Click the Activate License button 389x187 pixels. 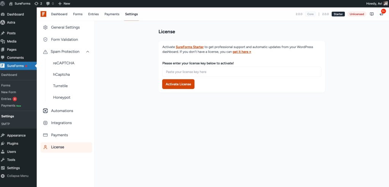tap(179, 84)
